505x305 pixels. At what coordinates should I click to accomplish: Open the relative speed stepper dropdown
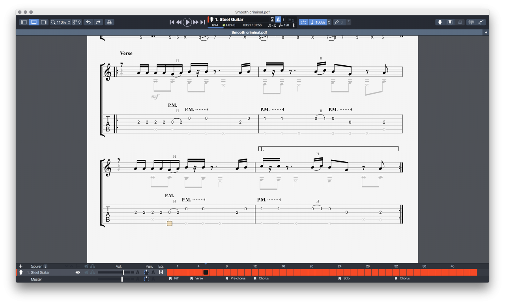(x=329, y=22)
